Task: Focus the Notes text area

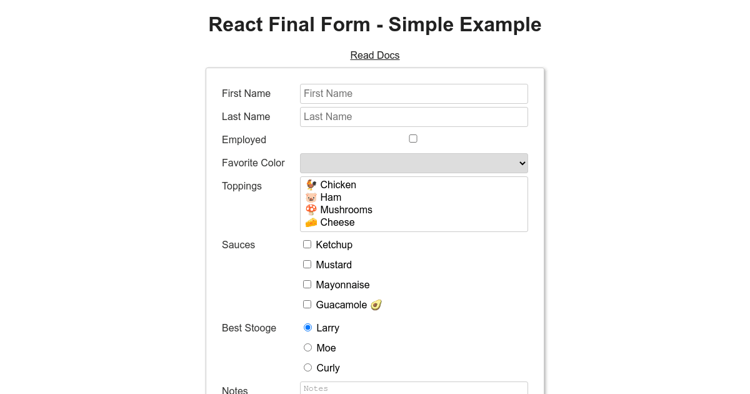Action: (x=414, y=388)
